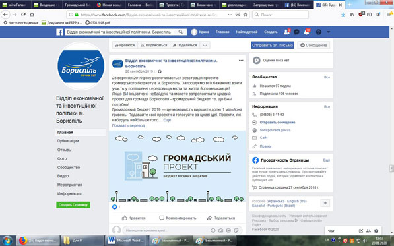Click the green Создать Страницу button
The image size is (394, 246).
pos(73,205)
